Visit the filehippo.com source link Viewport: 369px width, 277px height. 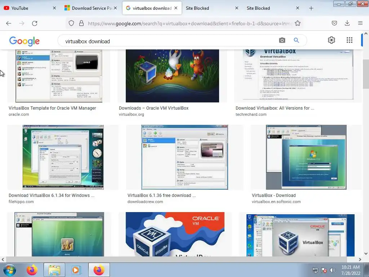(21, 202)
